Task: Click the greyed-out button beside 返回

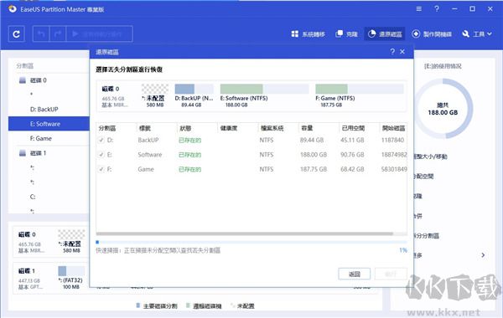Action: pos(391,274)
